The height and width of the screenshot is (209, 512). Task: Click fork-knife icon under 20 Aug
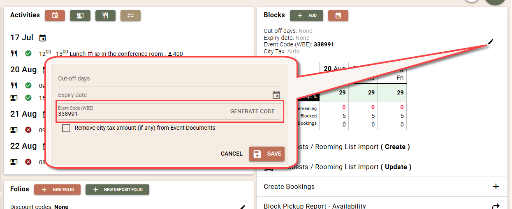pos(14,85)
